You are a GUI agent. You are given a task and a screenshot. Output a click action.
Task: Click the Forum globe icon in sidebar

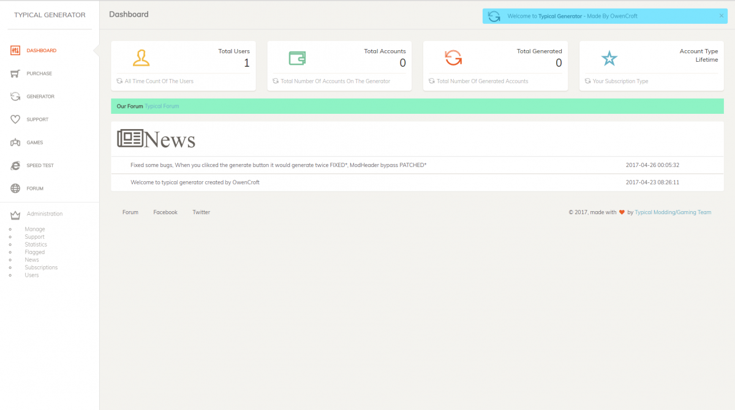tap(15, 188)
